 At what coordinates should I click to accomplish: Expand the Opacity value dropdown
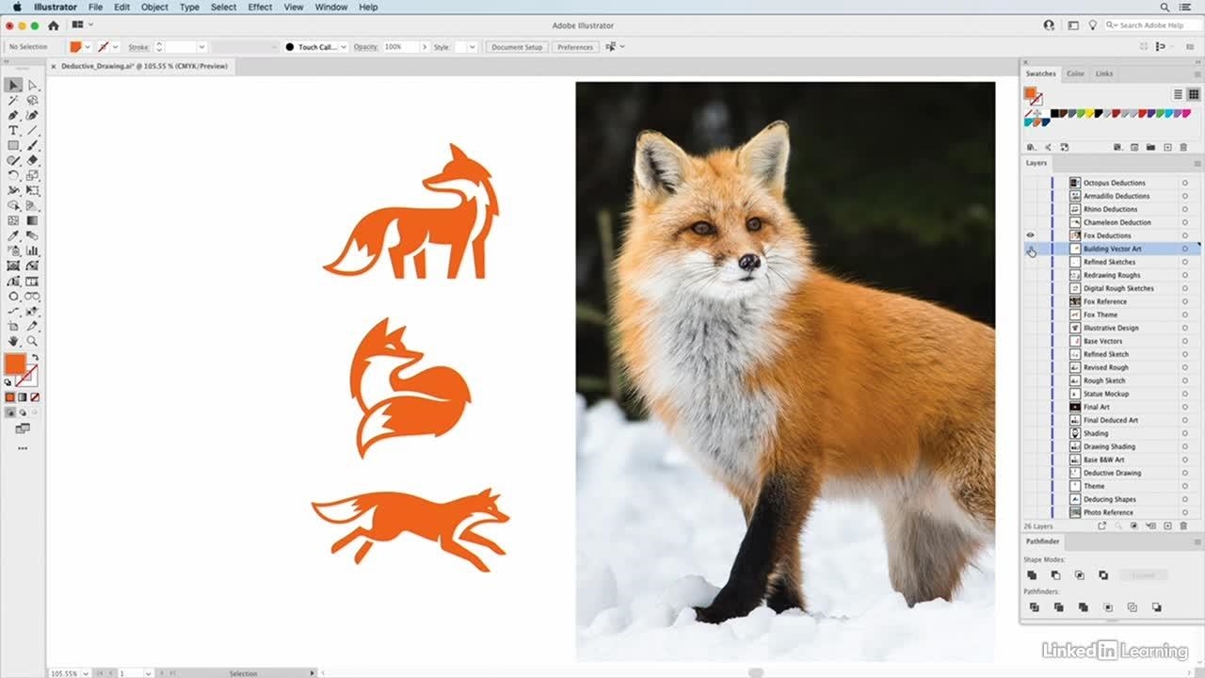[x=424, y=47]
